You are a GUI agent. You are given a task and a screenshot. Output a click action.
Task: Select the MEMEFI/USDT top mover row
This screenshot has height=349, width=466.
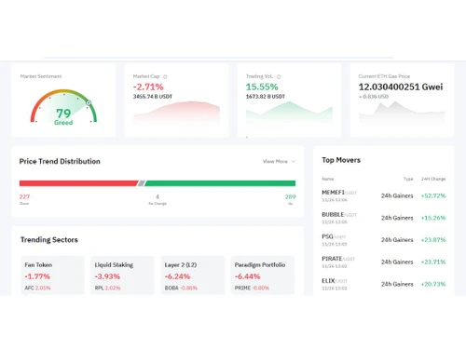(x=384, y=195)
